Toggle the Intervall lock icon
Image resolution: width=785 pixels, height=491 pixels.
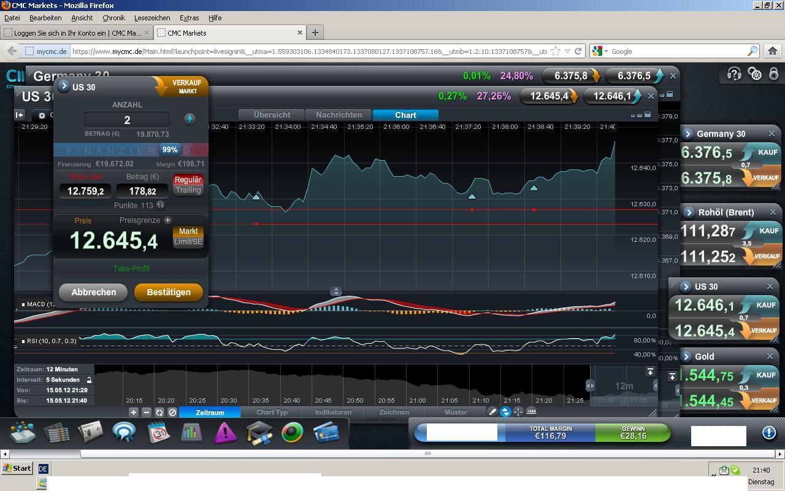[89, 380]
